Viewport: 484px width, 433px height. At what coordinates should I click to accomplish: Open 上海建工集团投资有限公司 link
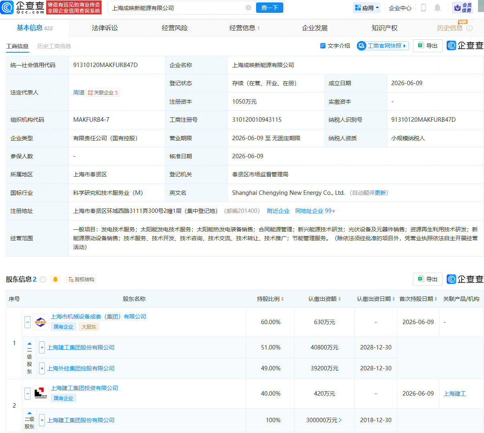[x=84, y=388]
